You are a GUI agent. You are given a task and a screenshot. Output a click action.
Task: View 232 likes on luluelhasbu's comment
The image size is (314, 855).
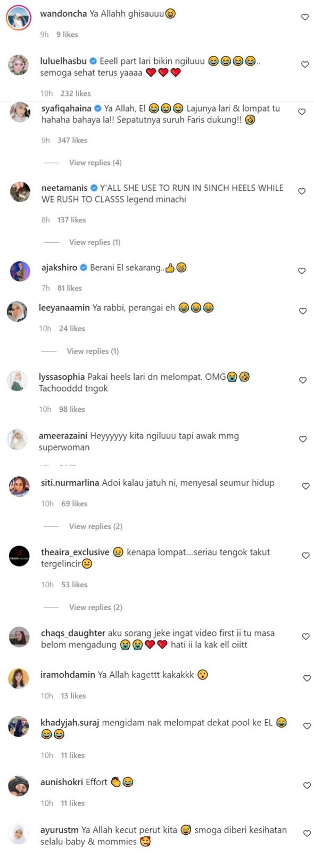pos(76,93)
